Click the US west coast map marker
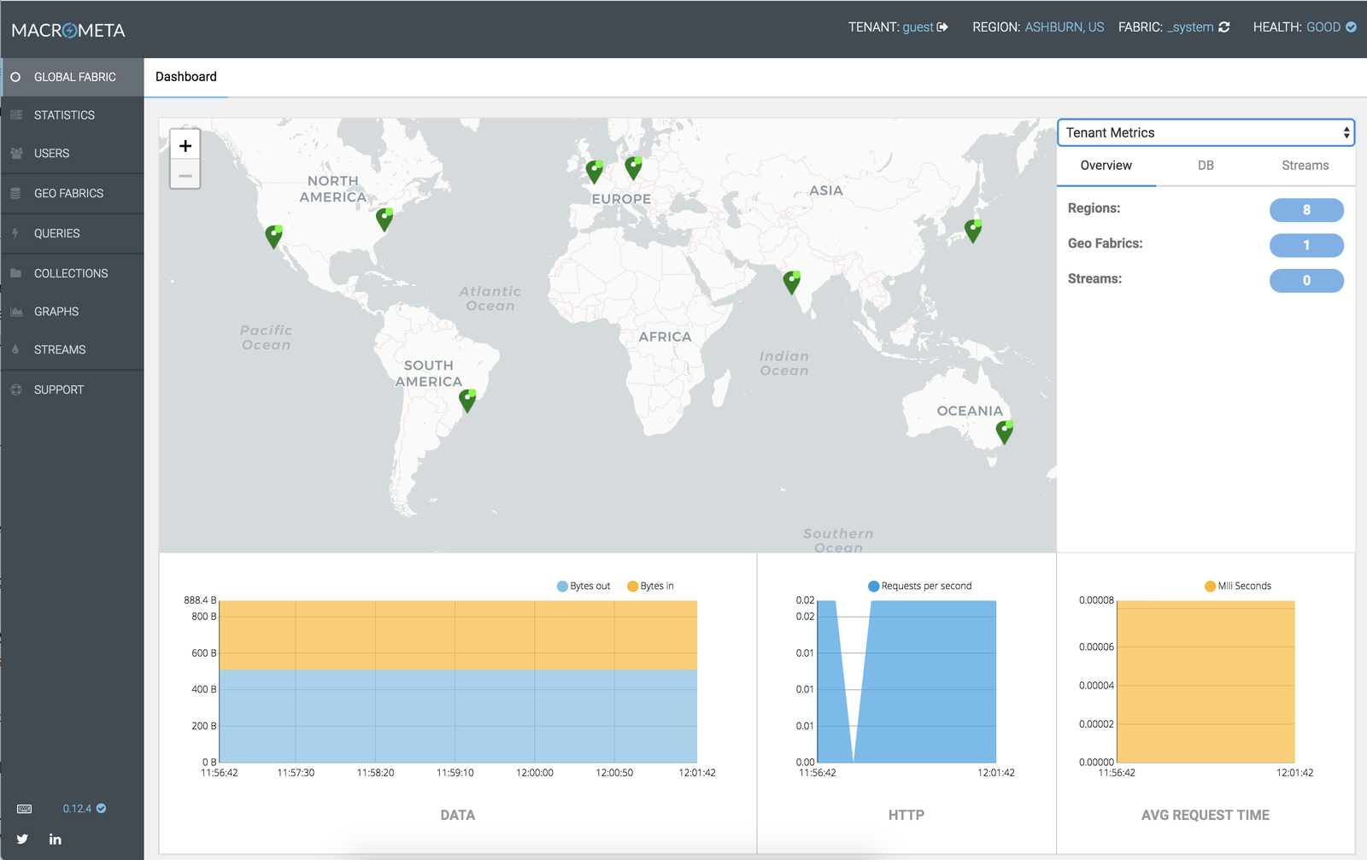Screen dimensions: 1367x860 [x=273, y=237]
